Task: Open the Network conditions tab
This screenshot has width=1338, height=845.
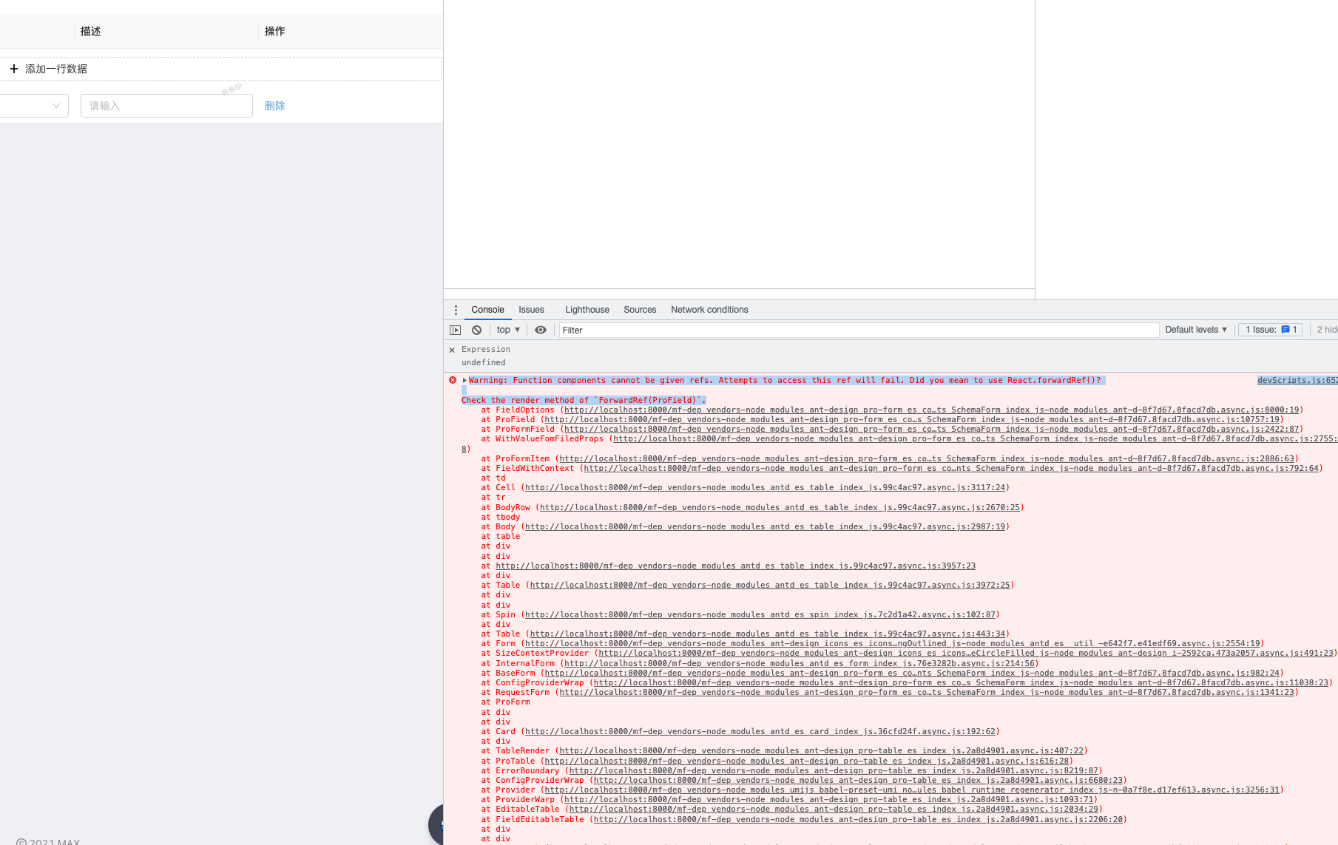Action: pyautogui.click(x=709, y=310)
